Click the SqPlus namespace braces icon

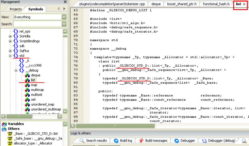(16, 51)
